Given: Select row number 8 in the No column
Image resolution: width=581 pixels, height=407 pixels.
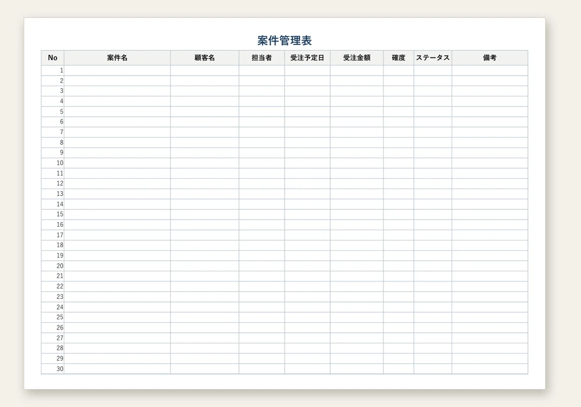Looking at the screenshot, I should 53,142.
